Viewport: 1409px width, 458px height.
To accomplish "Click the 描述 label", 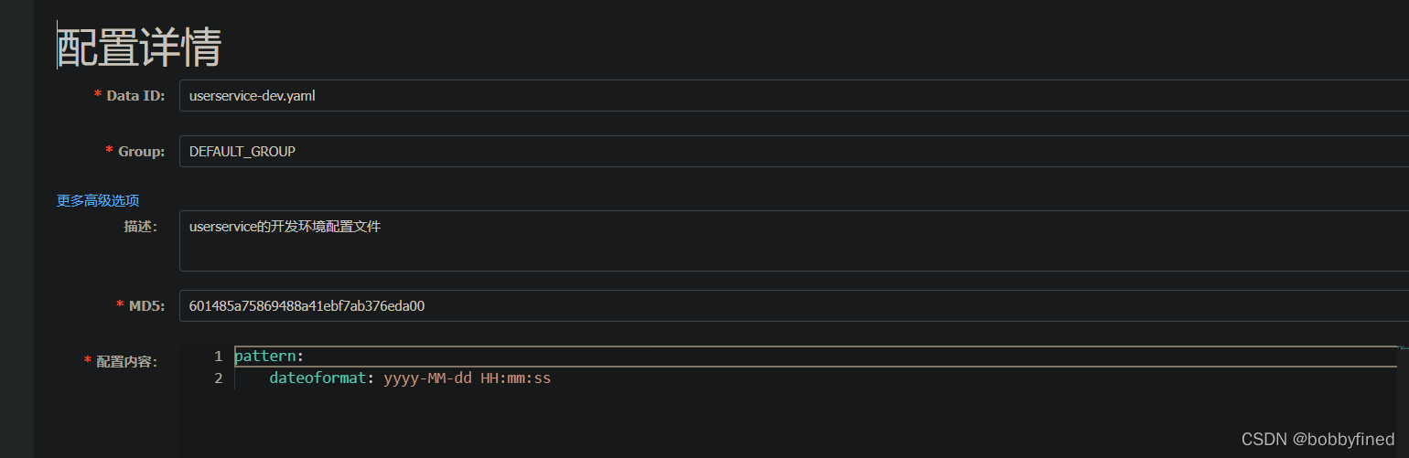I will point(141,227).
